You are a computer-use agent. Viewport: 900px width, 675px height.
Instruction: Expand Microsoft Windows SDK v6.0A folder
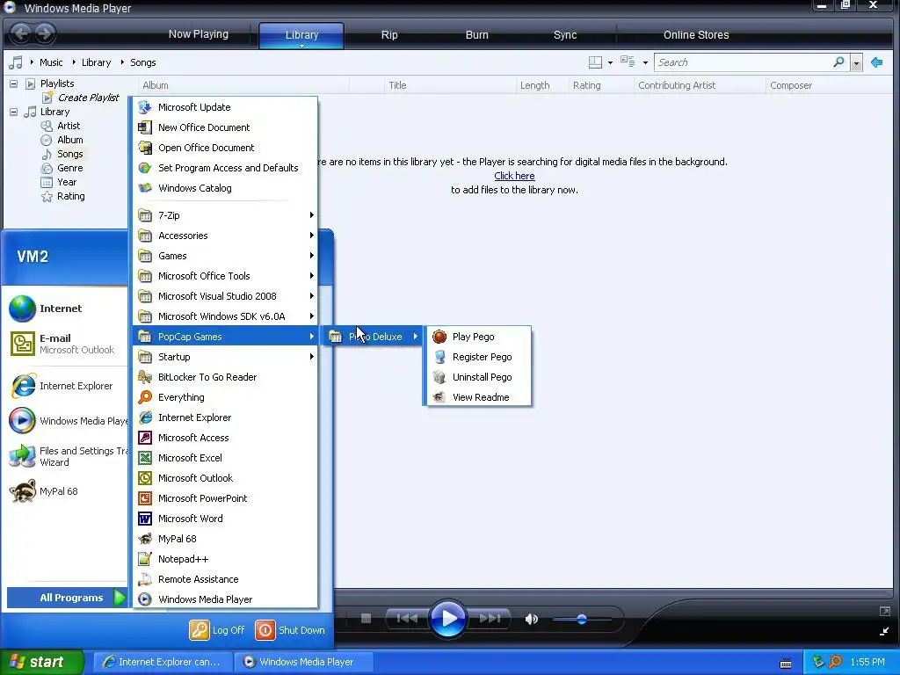click(225, 316)
